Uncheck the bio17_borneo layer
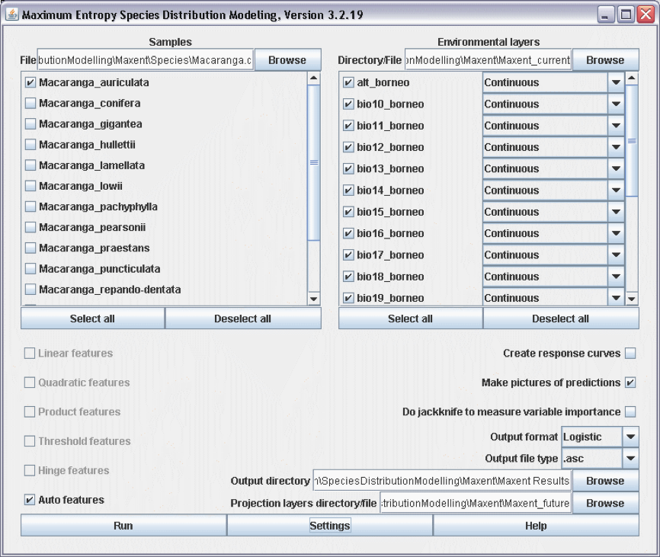This screenshot has width=660, height=557. click(x=348, y=255)
